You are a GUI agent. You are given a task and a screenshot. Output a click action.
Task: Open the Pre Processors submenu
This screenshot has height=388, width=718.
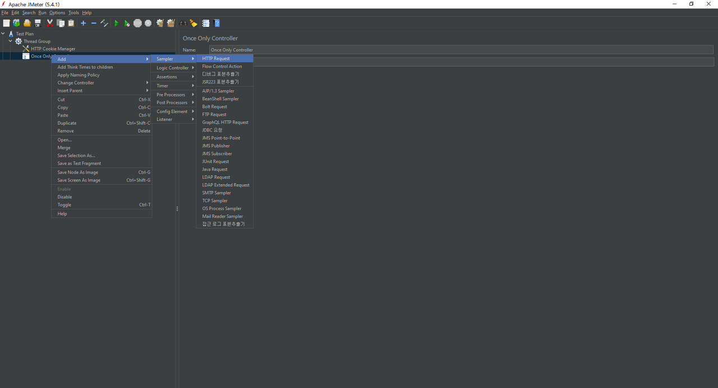(173, 95)
